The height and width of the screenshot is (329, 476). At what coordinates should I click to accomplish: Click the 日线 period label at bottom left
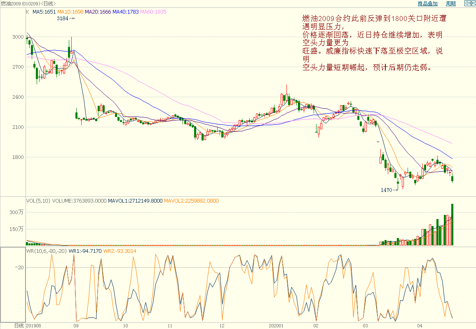[19, 325]
